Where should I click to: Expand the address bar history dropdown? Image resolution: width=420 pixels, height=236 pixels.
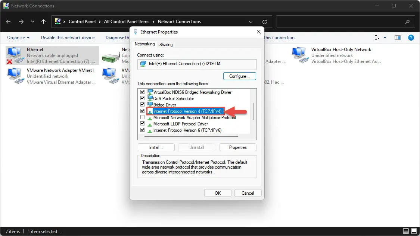pos(251,22)
